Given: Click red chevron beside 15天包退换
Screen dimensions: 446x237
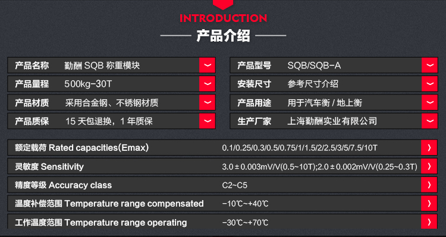Looking at the screenshot, I should coord(208,121).
